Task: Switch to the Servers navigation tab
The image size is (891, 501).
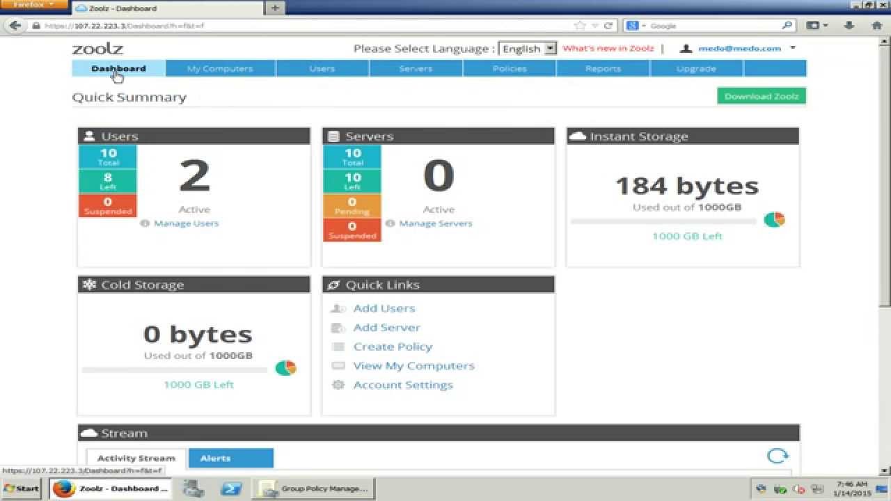Action: [x=416, y=68]
